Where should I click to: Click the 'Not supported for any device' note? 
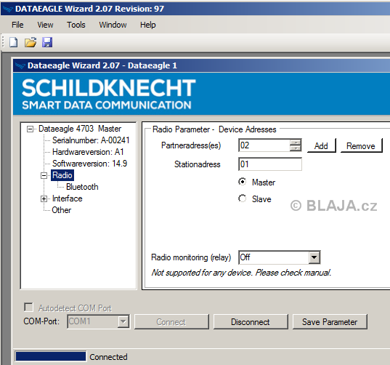(x=241, y=273)
